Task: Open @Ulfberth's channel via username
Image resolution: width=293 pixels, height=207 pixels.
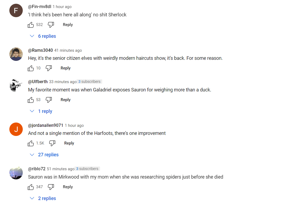Action: [x=38, y=82]
